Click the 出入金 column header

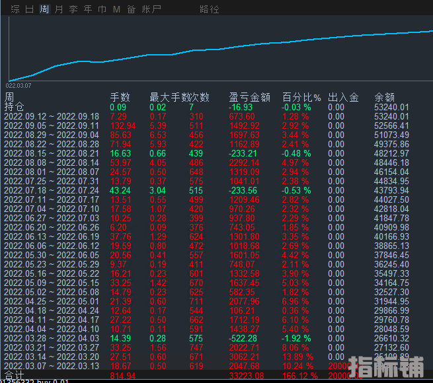click(342, 97)
